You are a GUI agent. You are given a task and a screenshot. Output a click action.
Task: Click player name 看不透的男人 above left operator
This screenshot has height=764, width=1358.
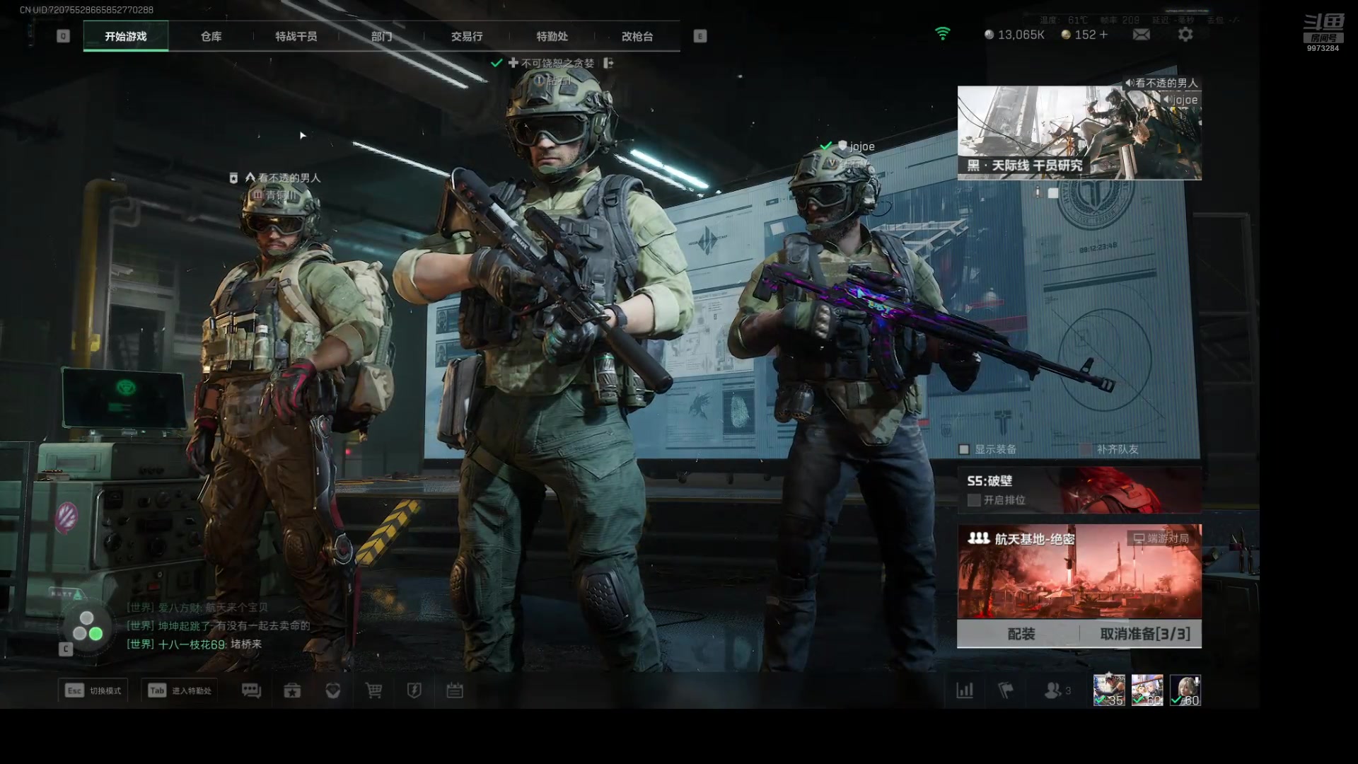pyautogui.click(x=289, y=178)
